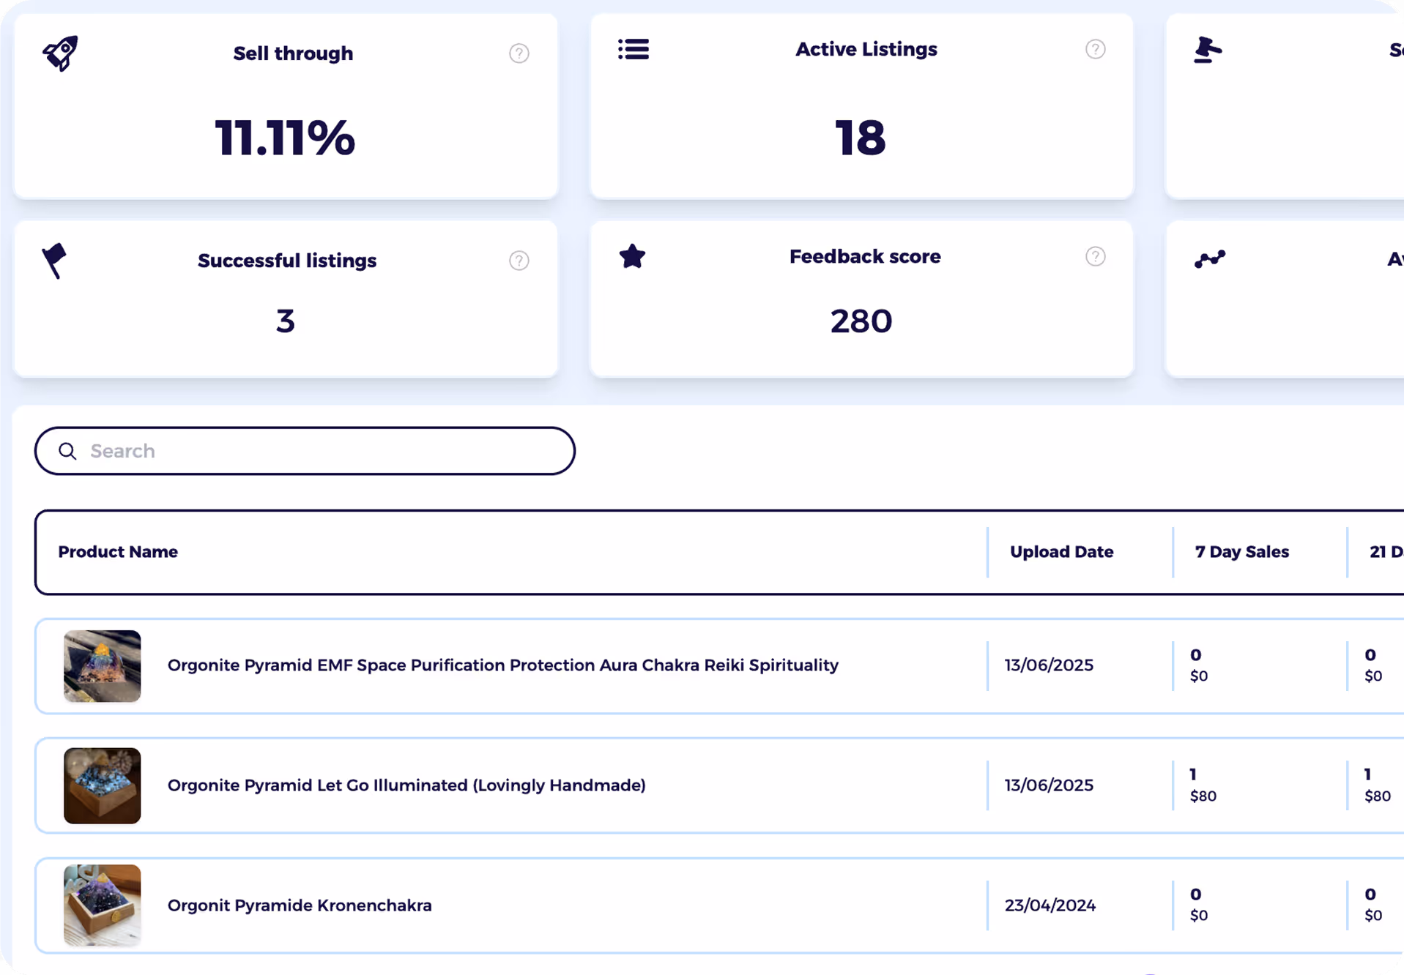Focus the Search input field

[305, 451]
